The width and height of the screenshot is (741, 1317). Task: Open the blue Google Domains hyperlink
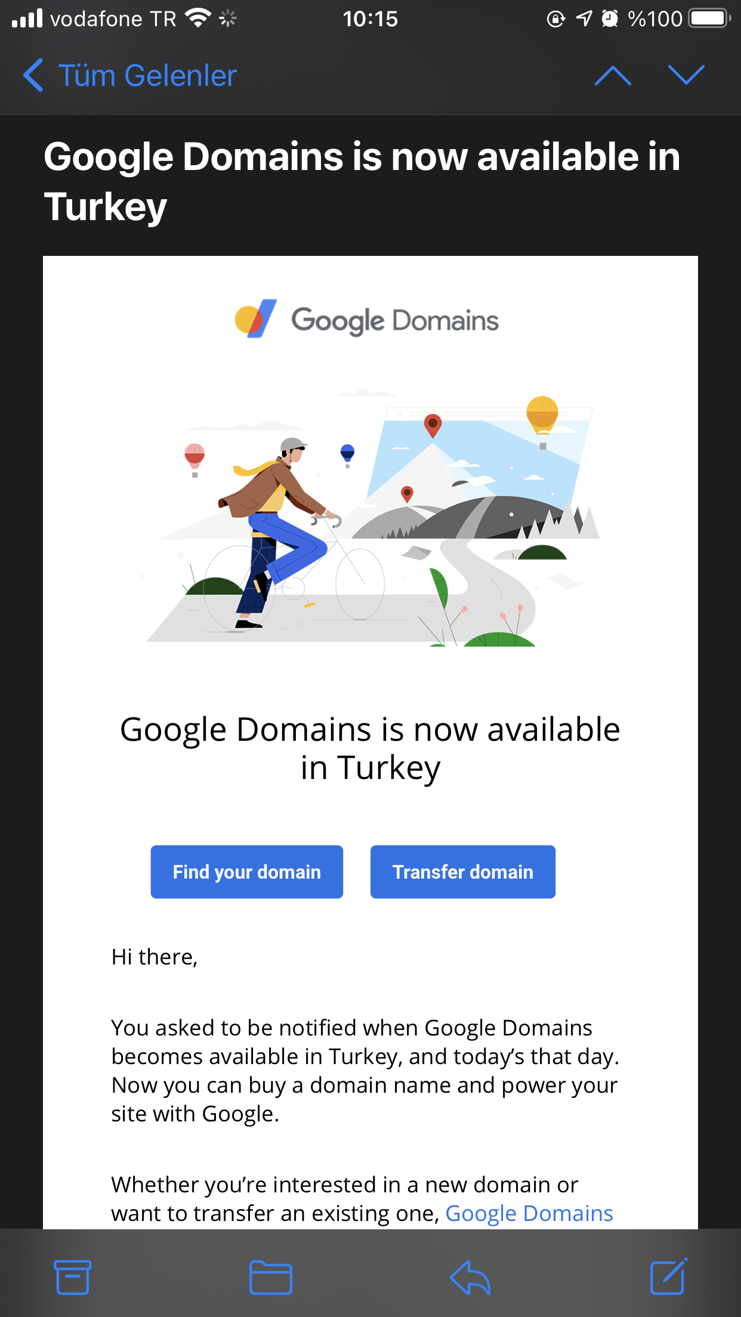click(529, 1213)
